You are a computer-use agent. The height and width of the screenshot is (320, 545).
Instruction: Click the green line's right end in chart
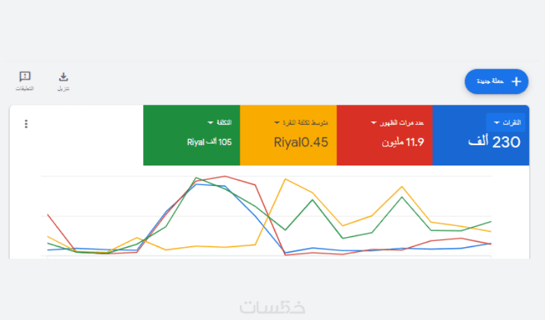pyautogui.click(x=491, y=221)
